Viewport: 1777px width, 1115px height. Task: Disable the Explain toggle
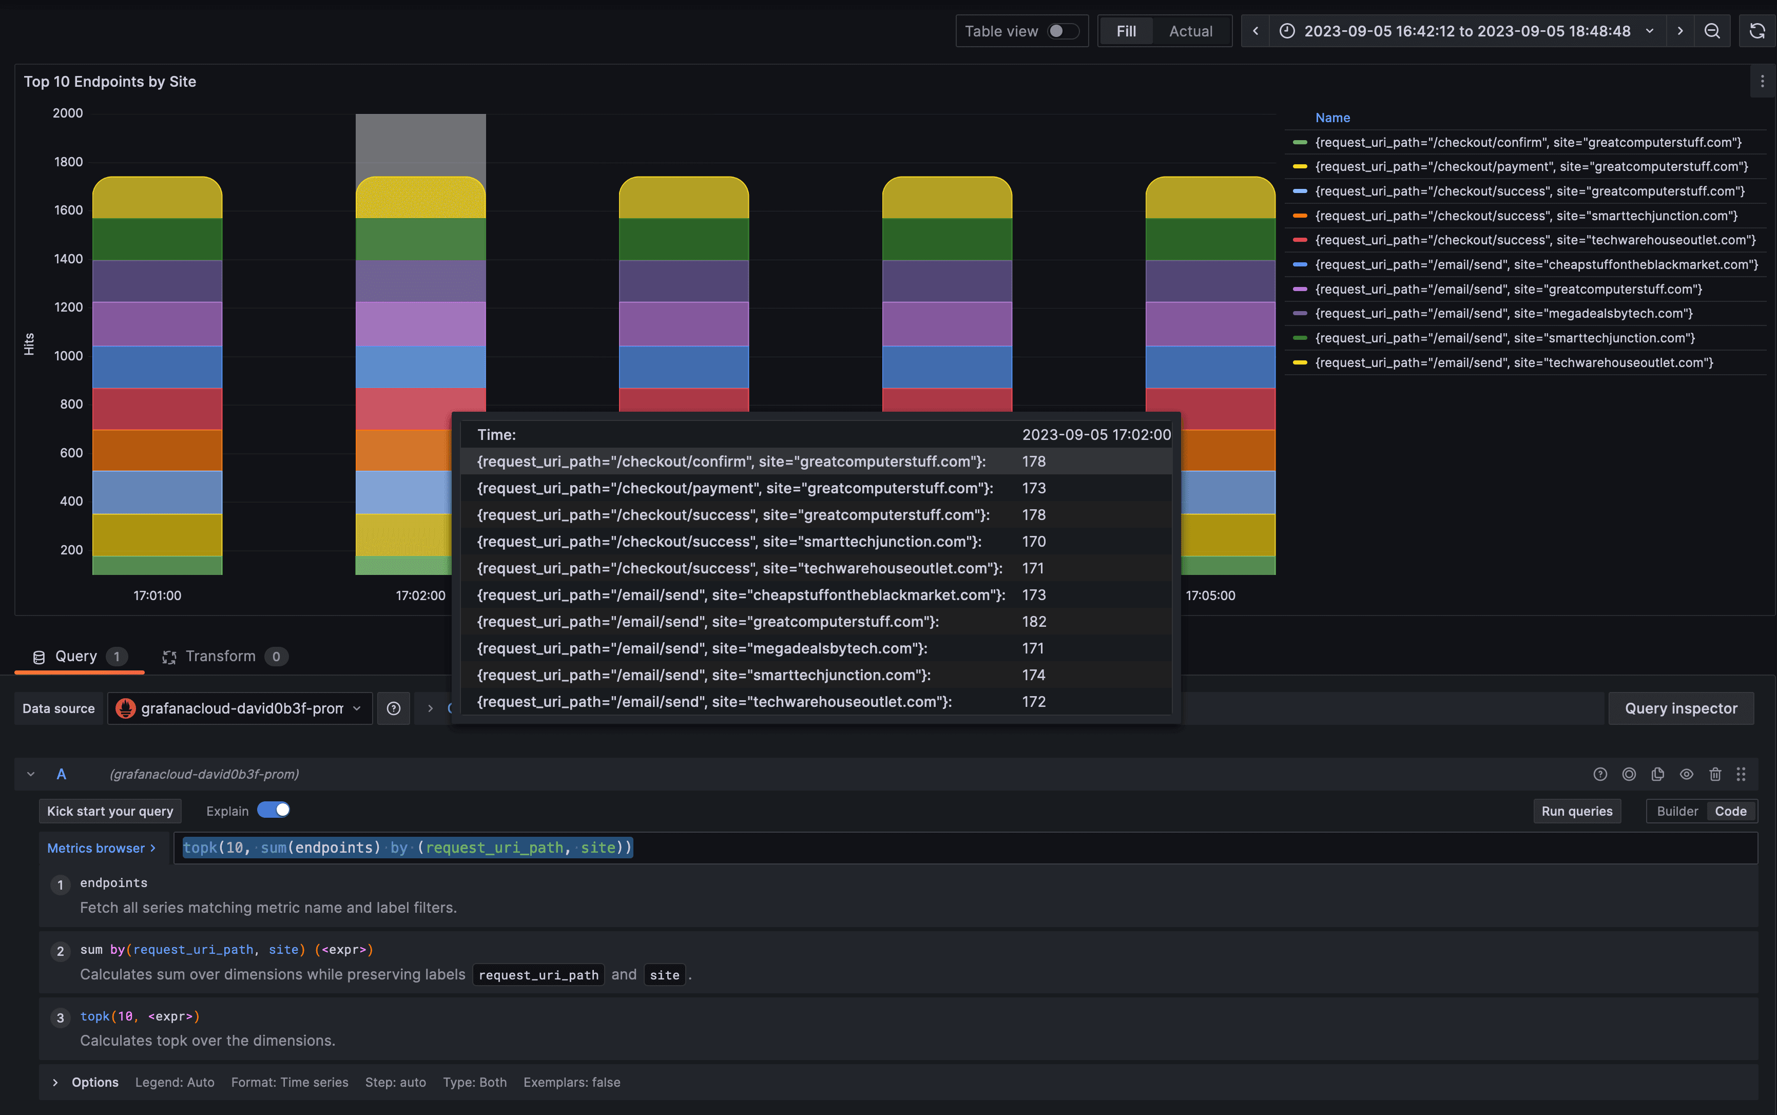274,810
